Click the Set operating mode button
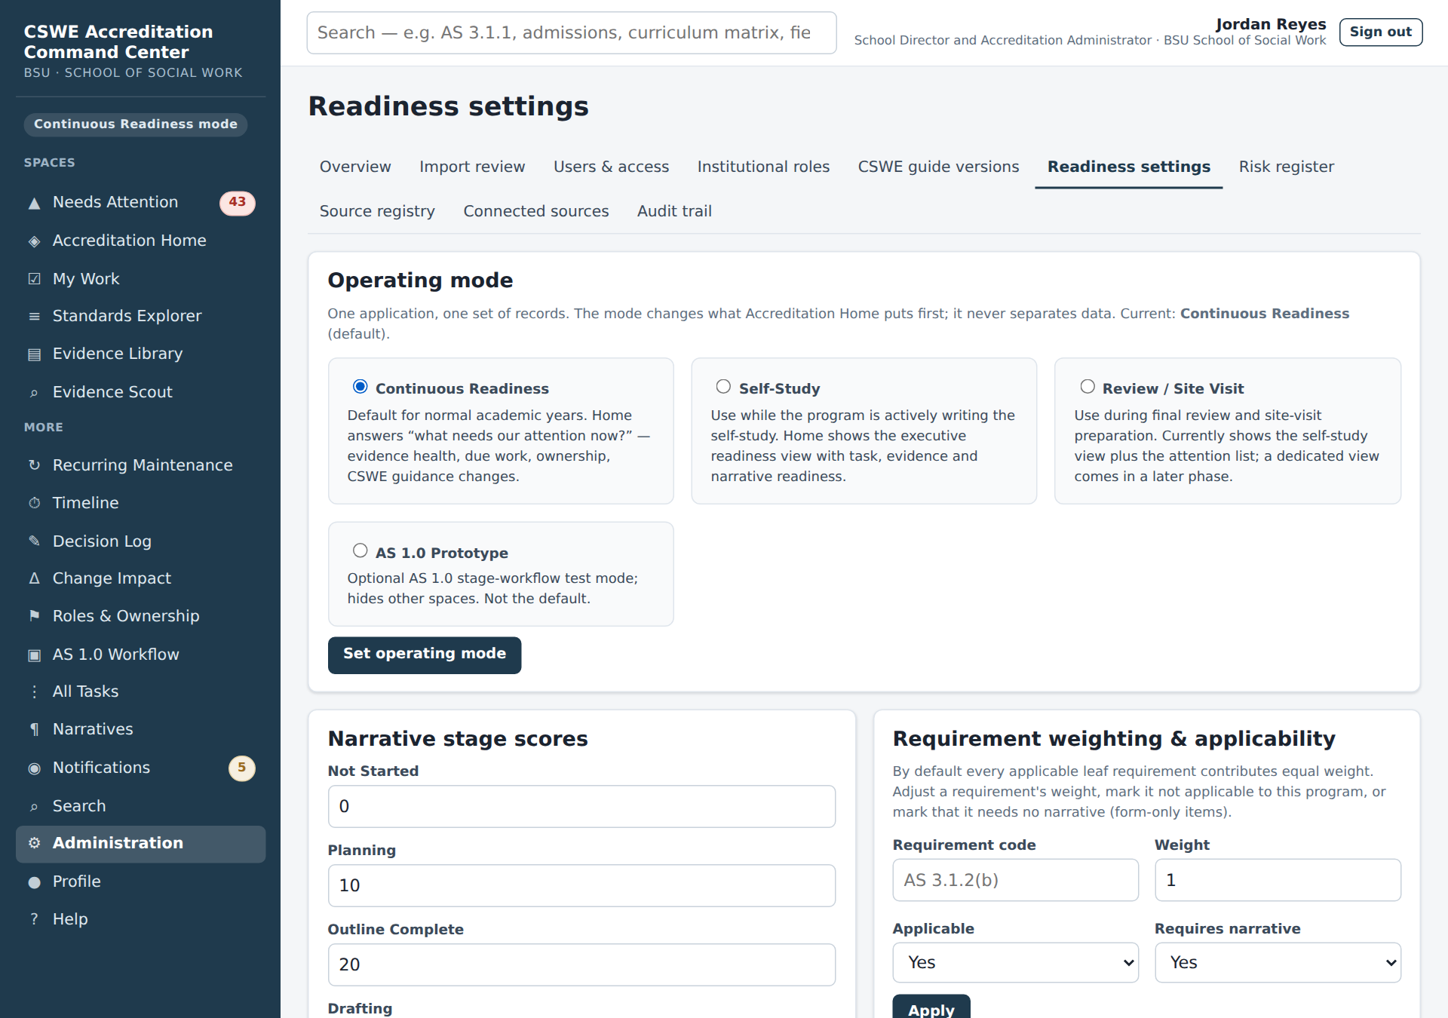The width and height of the screenshot is (1448, 1018). (x=425, y=655)
